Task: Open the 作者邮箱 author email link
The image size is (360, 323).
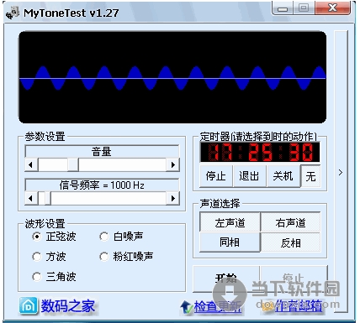Action: click(298, 305)
